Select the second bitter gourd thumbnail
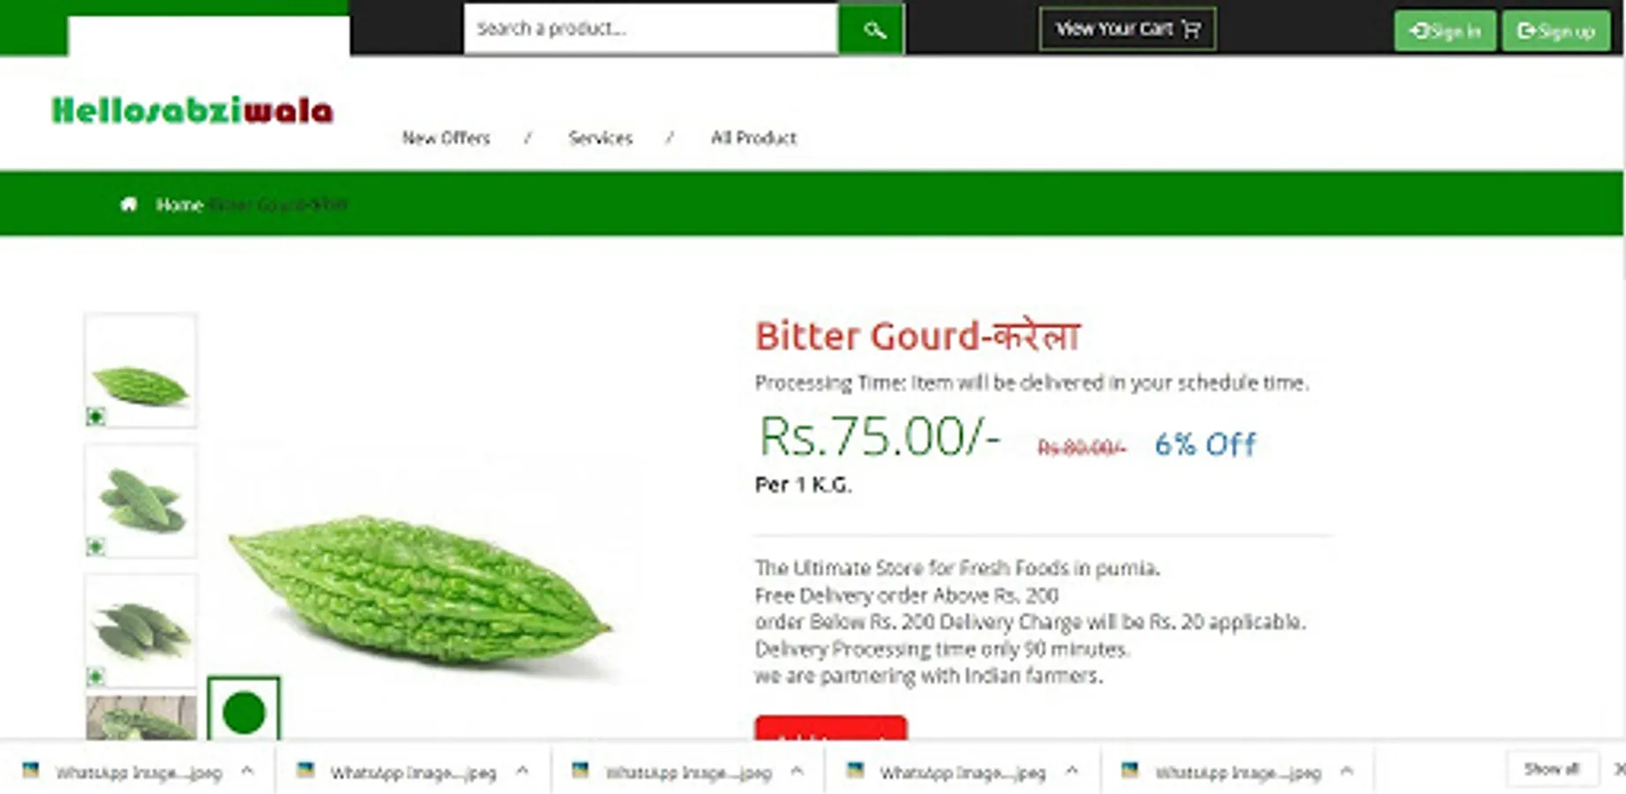 coord(140,501)
